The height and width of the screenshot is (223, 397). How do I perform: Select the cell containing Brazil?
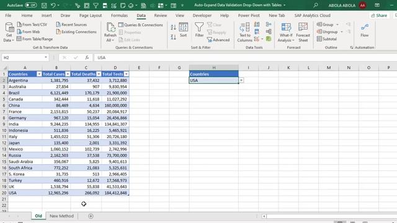click(x=25, y=93)
